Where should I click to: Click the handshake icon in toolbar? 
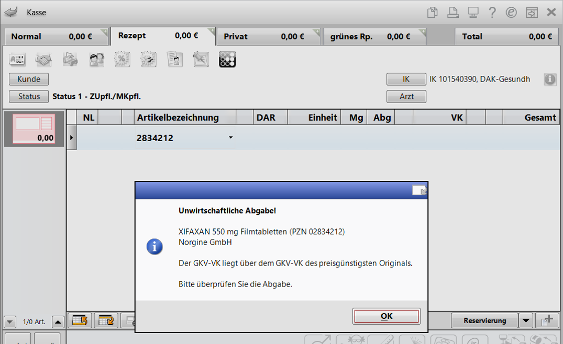pos(43,59)
